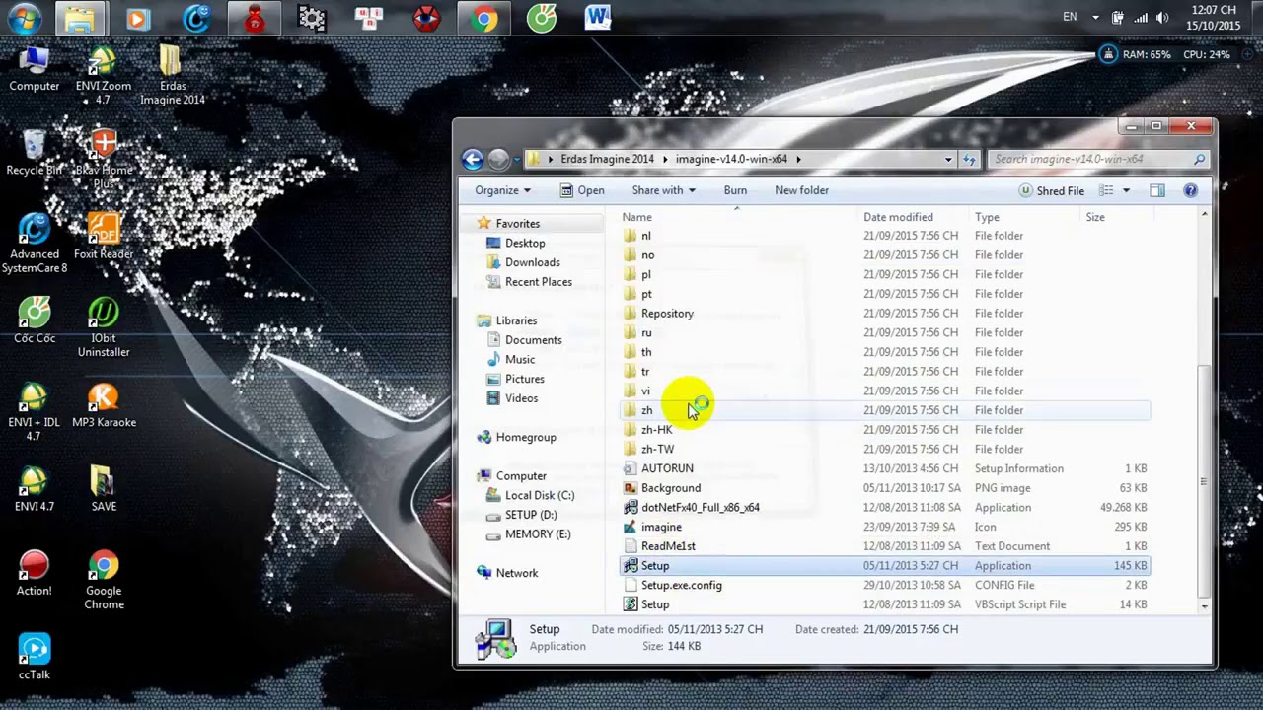Screen dimensions: 1263x710
Task: Select the Advanced SystemCare 8 shortcut
Action: click(35, 244)
